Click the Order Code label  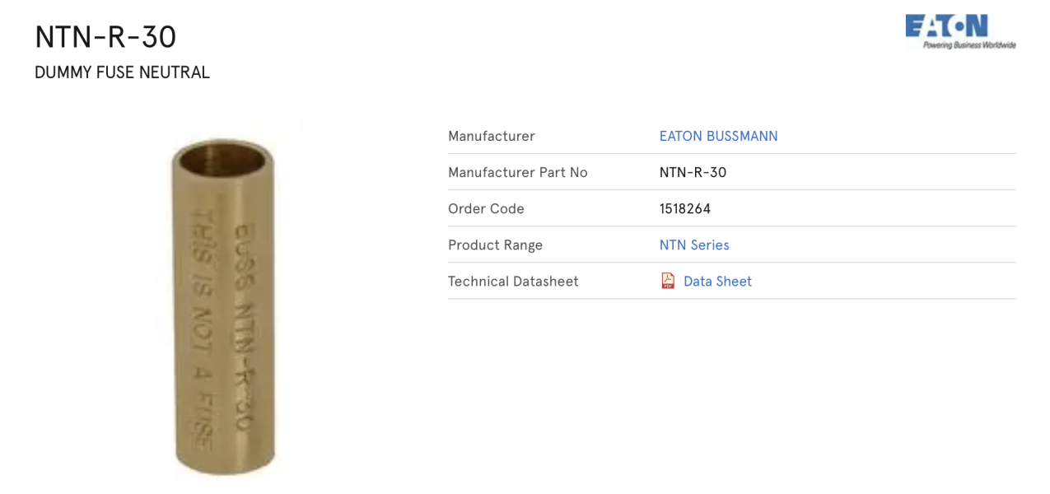point(486,208)
